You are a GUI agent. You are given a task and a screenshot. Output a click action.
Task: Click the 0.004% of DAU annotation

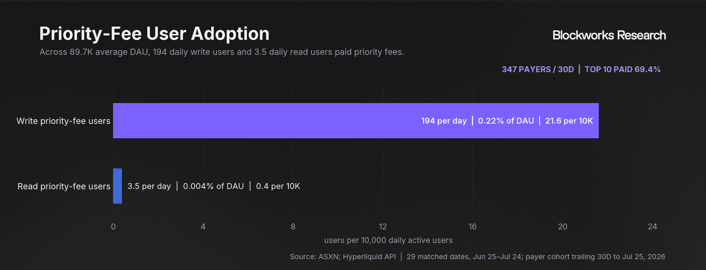(x=213, y=186)
